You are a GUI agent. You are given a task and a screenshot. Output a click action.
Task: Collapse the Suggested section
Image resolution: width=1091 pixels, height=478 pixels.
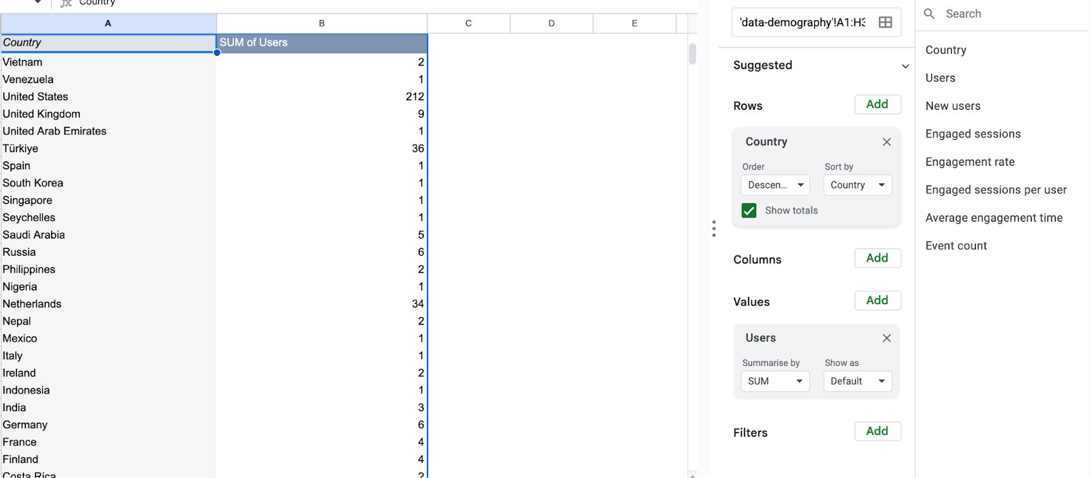tap(905, 66)
